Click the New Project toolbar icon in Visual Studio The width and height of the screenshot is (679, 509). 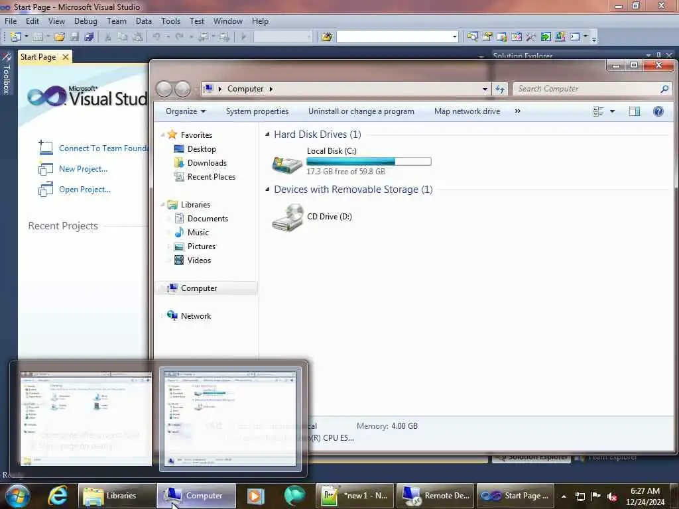(16, 37)
